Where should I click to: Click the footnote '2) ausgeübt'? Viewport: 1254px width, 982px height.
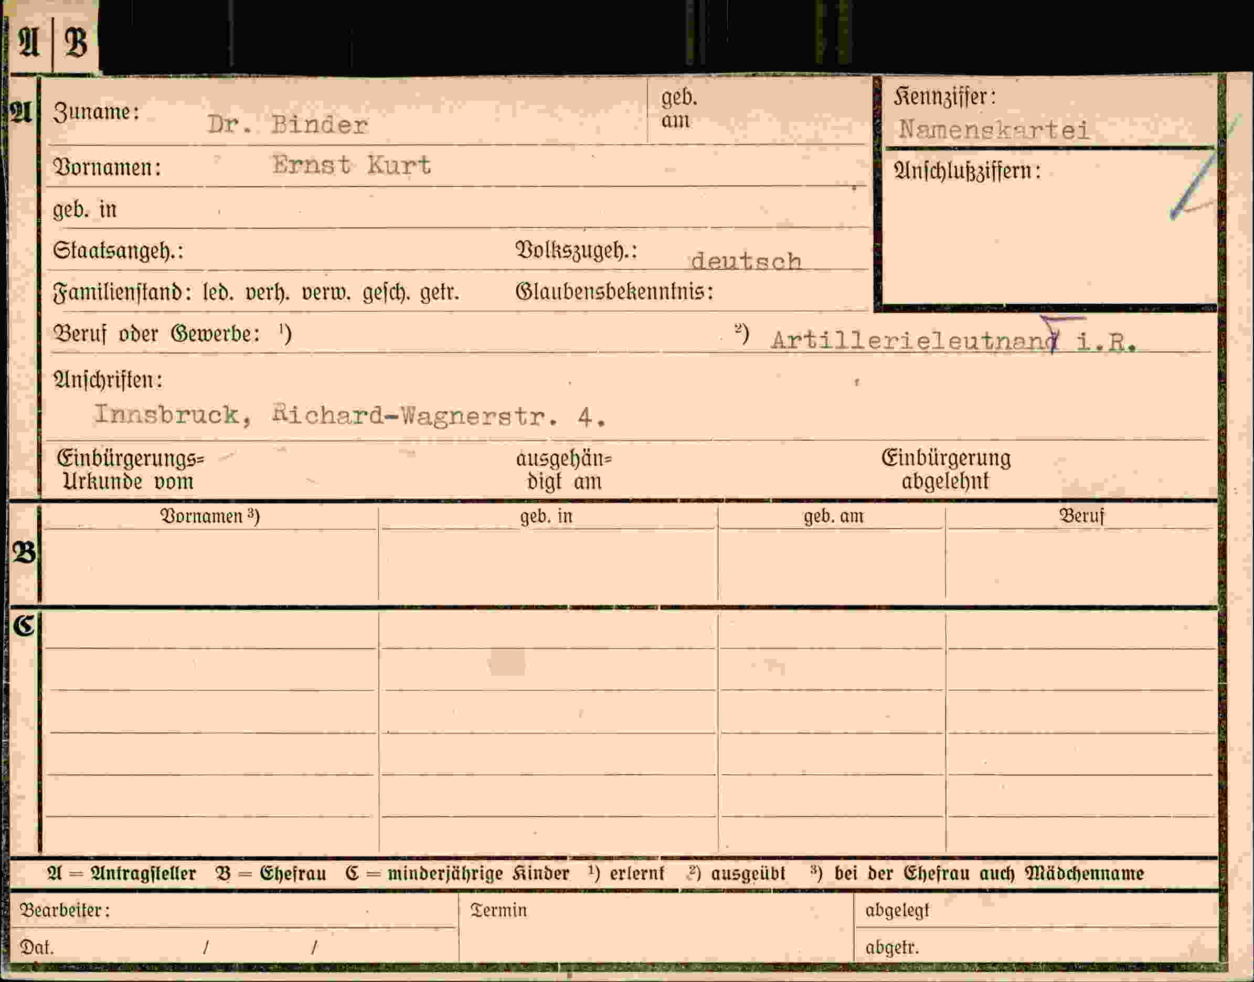(736, 873)
